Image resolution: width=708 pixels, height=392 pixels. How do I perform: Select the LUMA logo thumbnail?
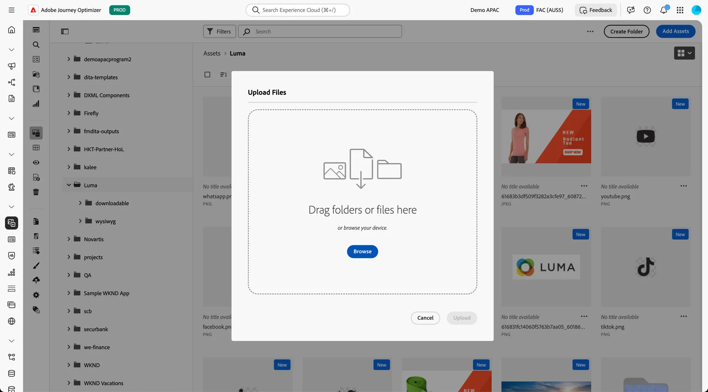(546, 267)
